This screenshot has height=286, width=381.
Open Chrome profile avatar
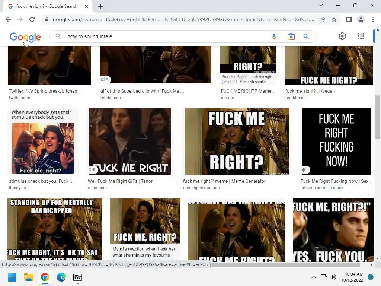(361, 19)
